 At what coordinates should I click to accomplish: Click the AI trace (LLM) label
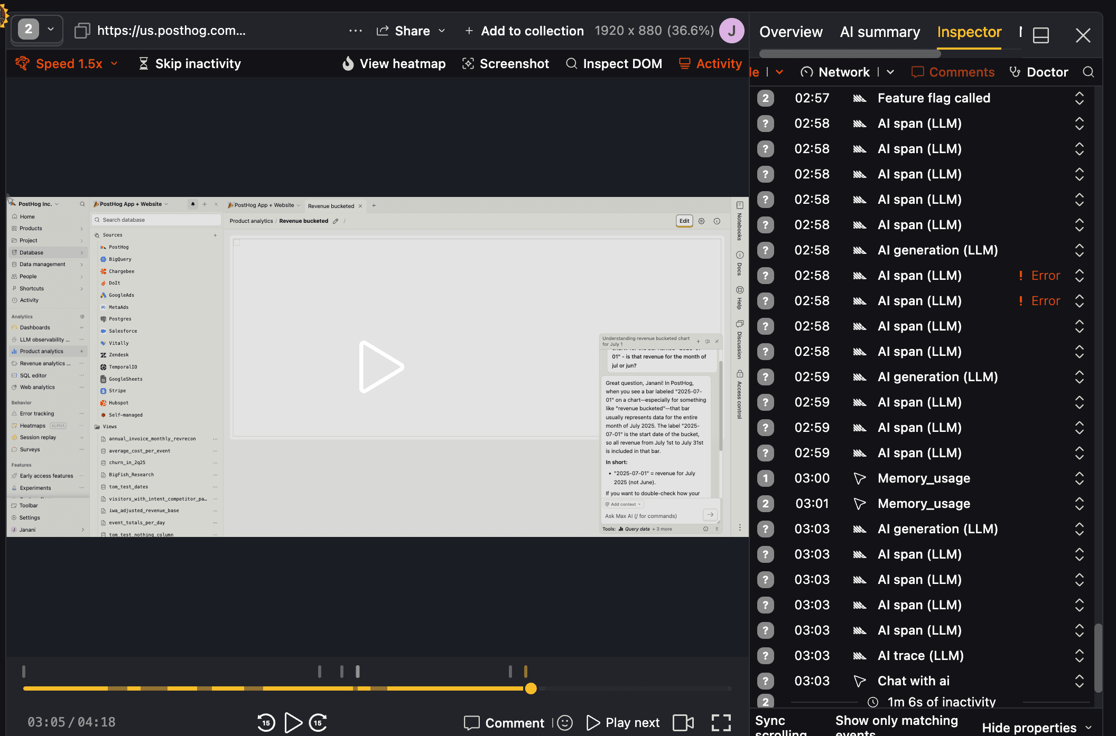920,656
